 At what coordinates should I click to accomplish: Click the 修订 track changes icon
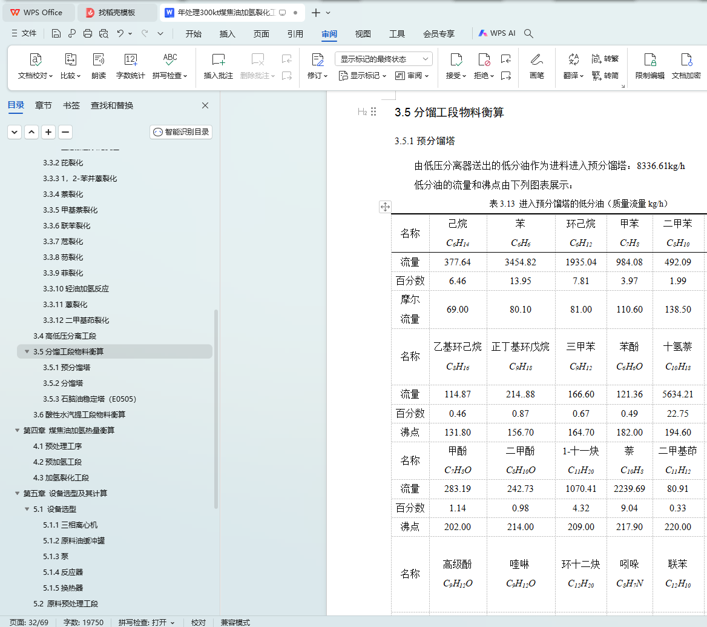point(317,59)
